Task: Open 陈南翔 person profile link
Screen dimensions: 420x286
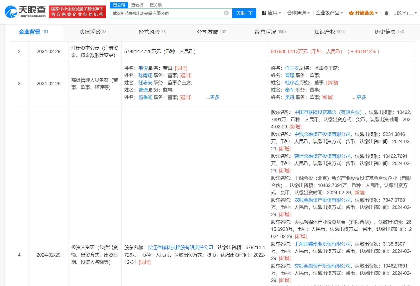Action: [145, 76]
